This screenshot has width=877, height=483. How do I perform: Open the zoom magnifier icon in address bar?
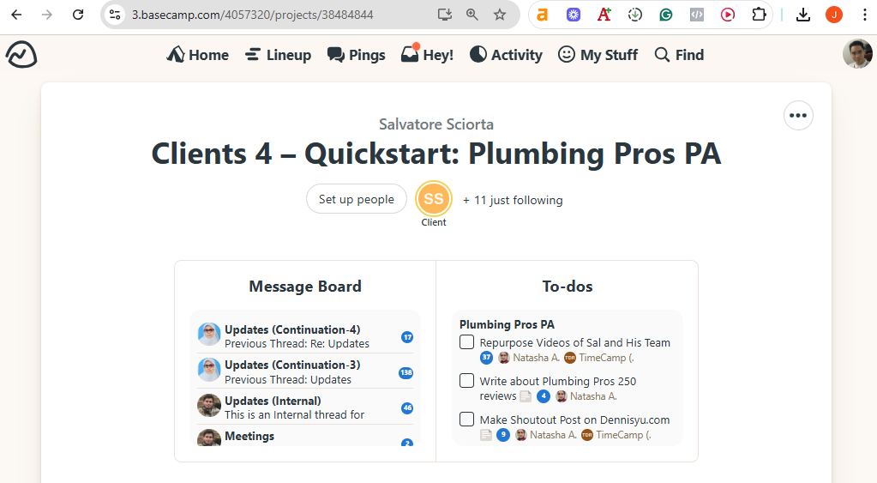pos(472,15)
